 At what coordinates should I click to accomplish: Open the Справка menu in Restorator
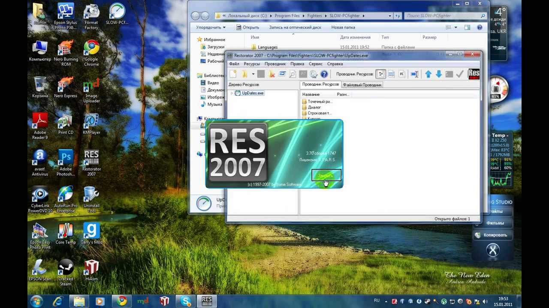(x=335, y=64)
